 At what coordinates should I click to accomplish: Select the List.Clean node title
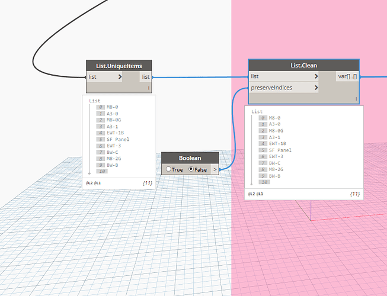[303, 65]
